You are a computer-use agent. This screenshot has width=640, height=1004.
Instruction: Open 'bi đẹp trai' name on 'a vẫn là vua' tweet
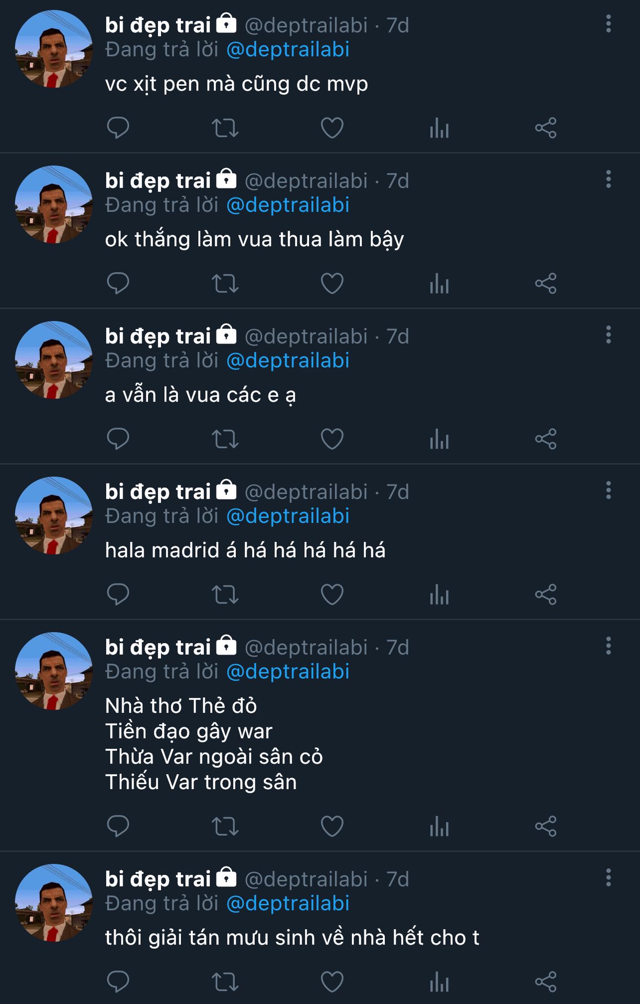tap(157, 336)
